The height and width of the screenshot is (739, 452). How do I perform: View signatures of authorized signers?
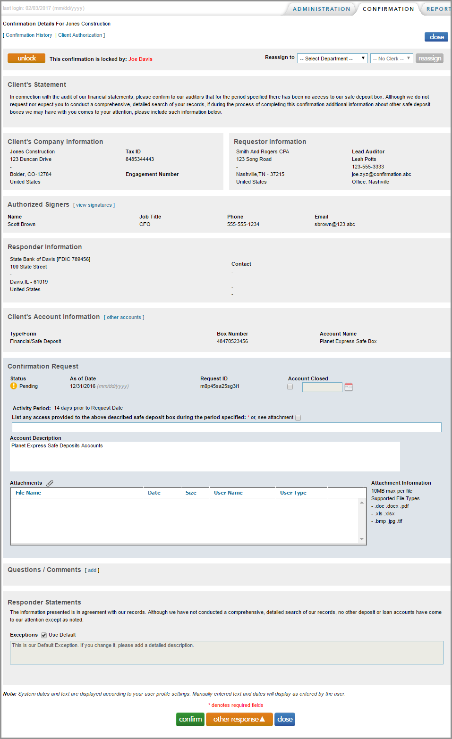tap(94, 205)
